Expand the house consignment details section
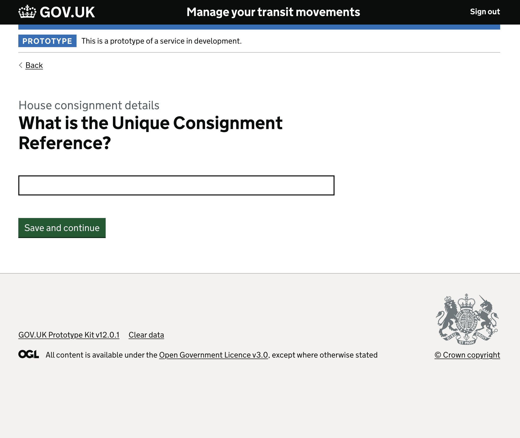The width and height of the screenshot is (520, 438). [x=89, y=105]
